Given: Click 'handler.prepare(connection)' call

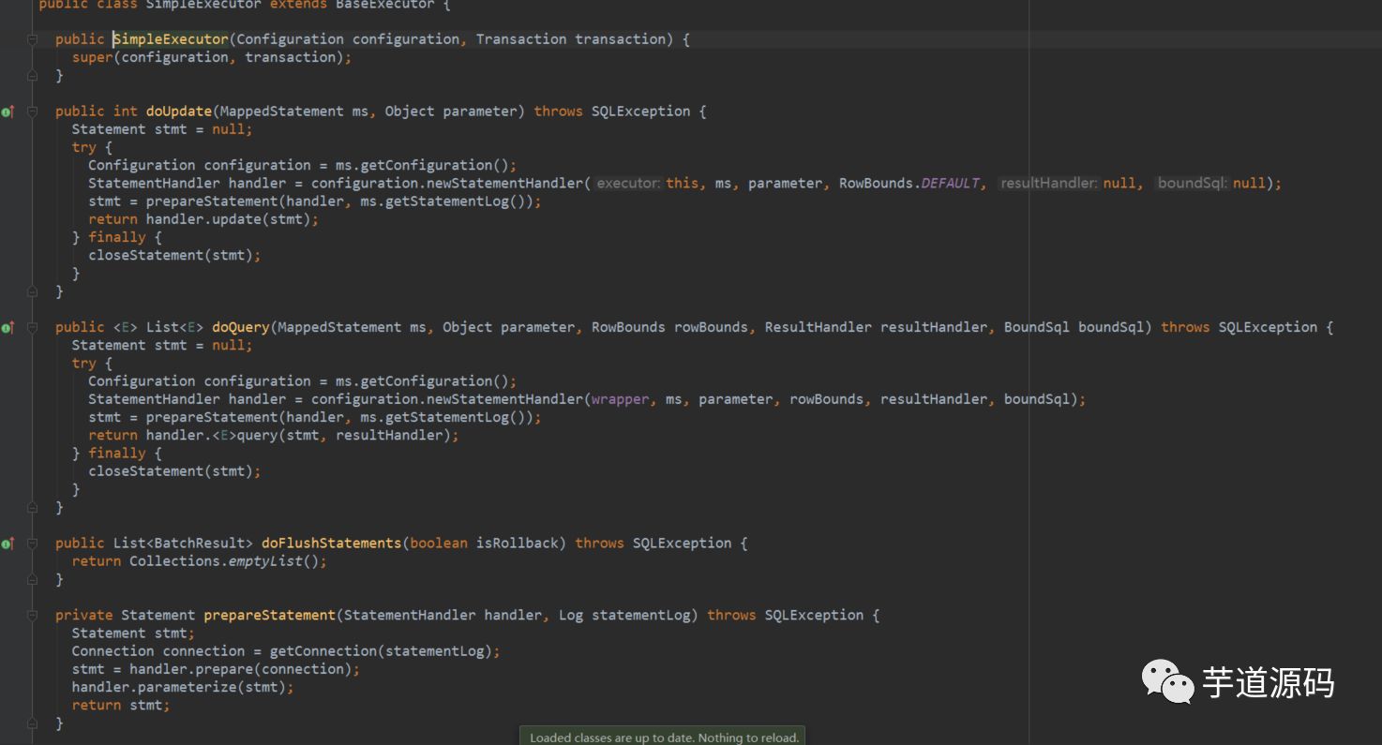Looking at the screenshot, I should click(240, 669).
